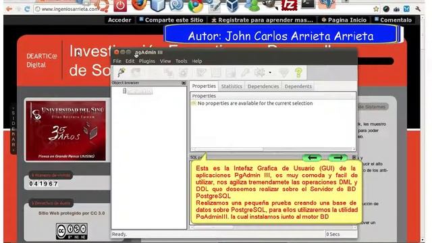The height and width of the screenshot is (243, 432).
Task: Click the GIMP icon in the dock
Action: 270,4
